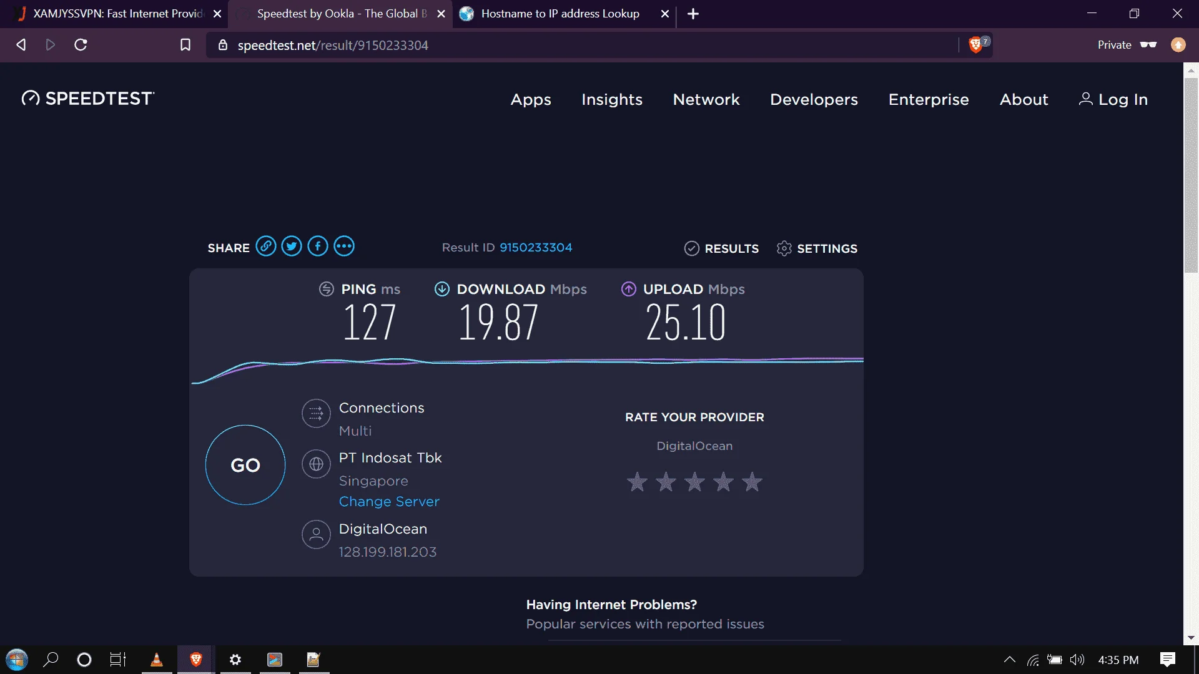Open speedtest SETTINGS
This screenshot has width=1199, height=674.
[x=817, y=248]
